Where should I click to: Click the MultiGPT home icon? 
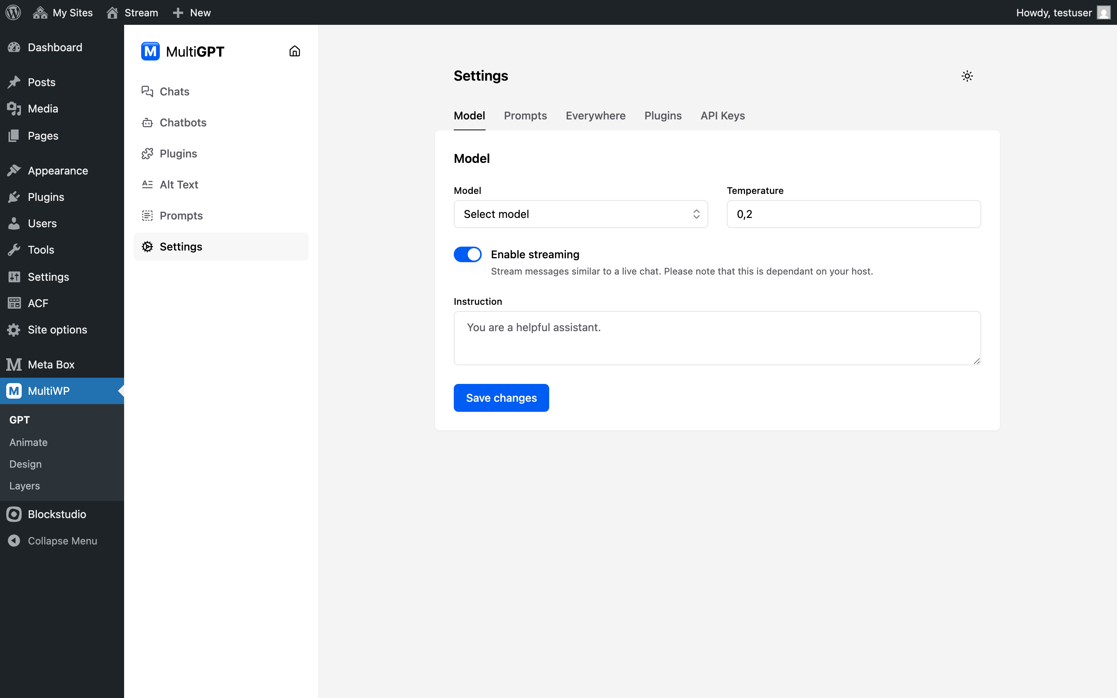click(294, 51)
